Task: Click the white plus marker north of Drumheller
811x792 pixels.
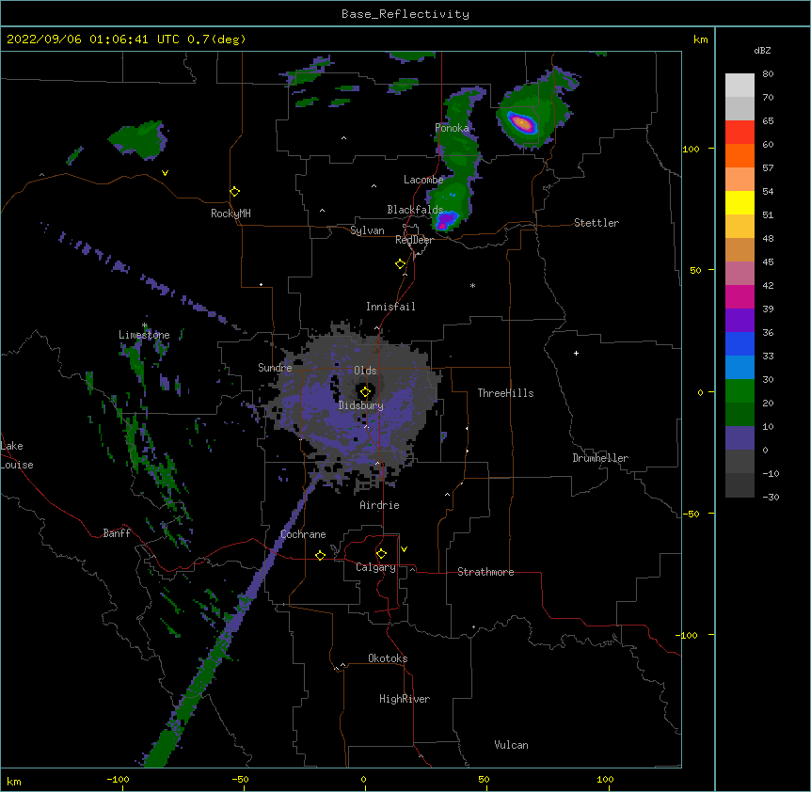Action: (x=576, y=353)
